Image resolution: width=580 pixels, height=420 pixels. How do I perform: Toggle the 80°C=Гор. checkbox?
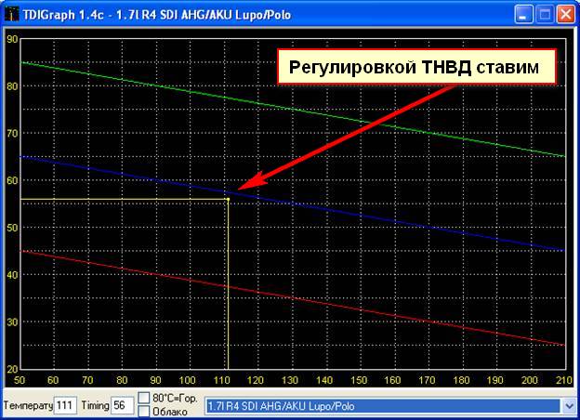click(143, 398)
